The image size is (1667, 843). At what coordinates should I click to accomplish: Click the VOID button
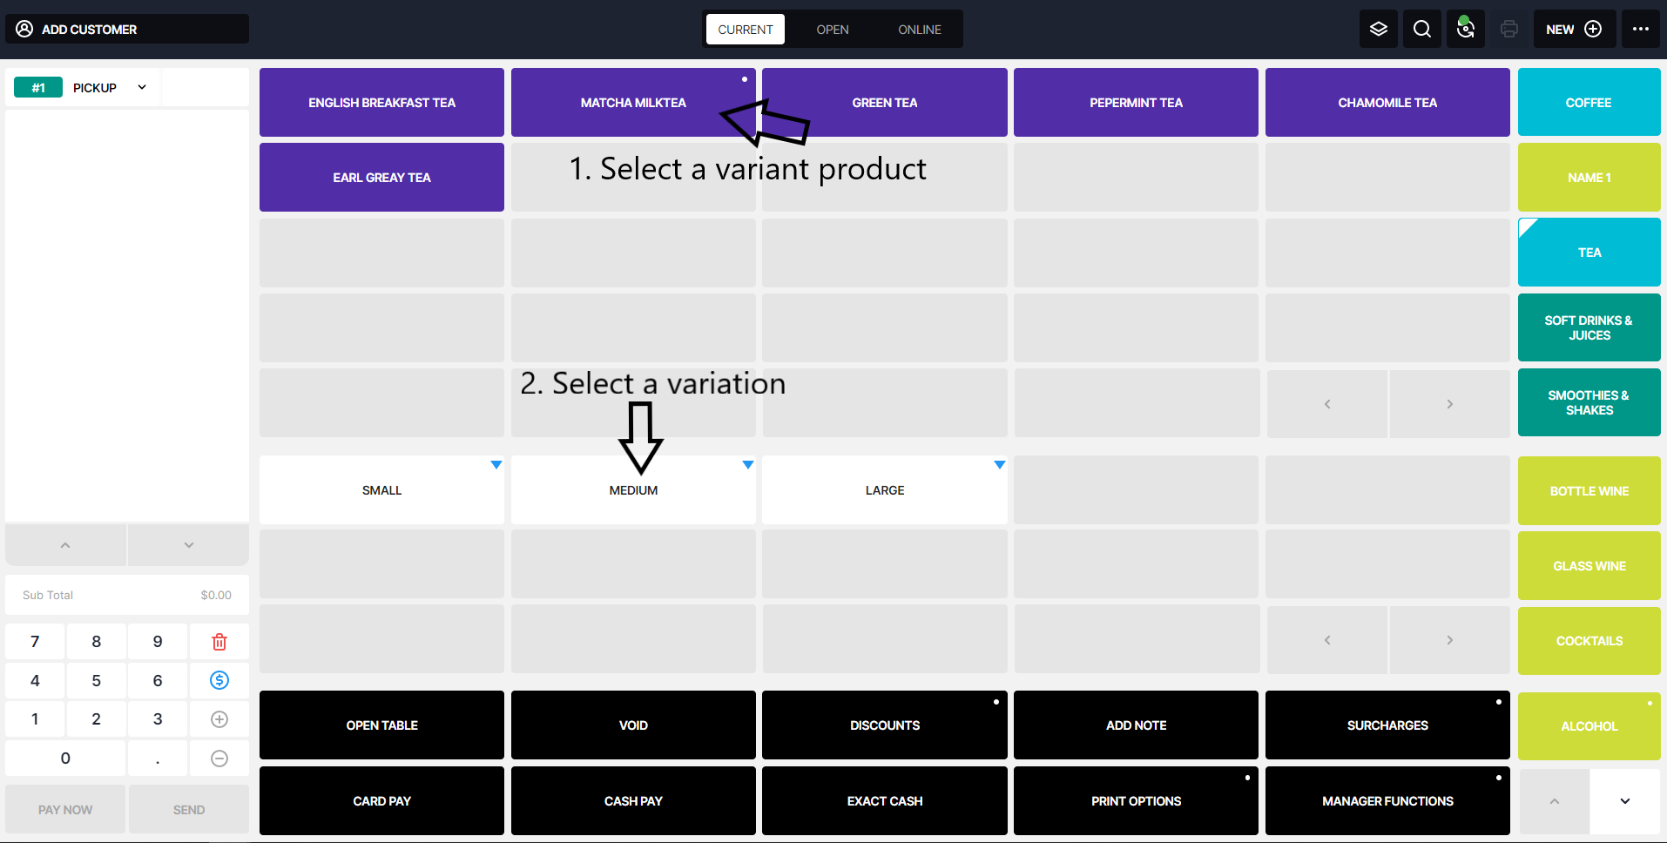click(633, 725)
